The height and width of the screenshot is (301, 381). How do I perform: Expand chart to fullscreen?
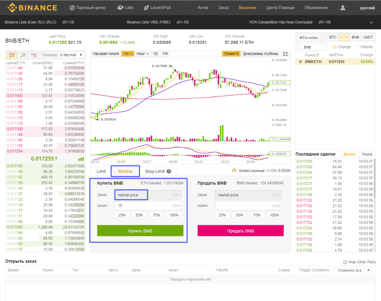(x=285, y=54)
